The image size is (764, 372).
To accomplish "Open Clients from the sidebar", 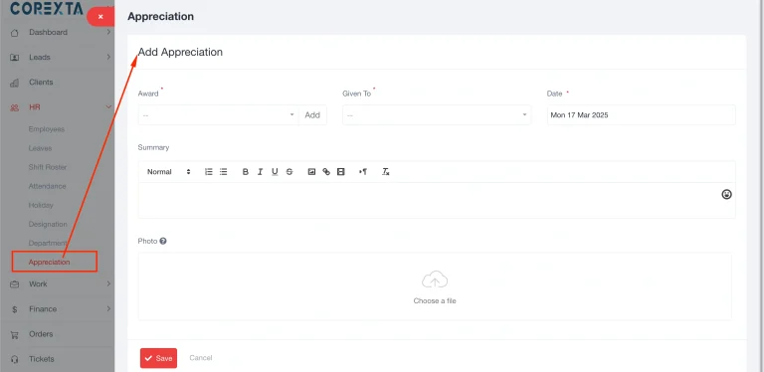I will click(41, 82).
